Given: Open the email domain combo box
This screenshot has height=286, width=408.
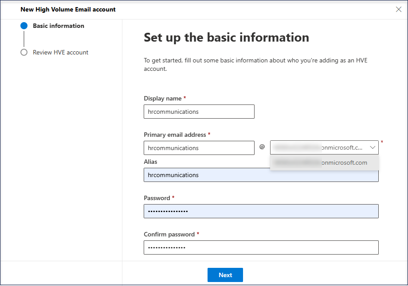Looking at the screenshot, I should tap(319, 148).
